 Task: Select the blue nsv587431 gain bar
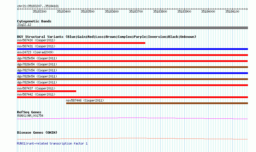(x=132, y=49)
